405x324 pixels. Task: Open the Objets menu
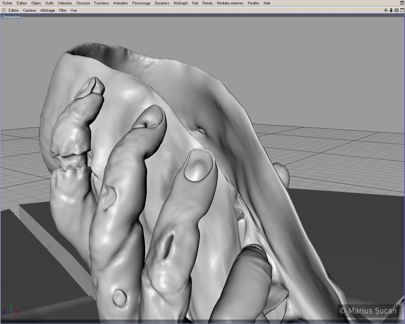click(36, 3)
